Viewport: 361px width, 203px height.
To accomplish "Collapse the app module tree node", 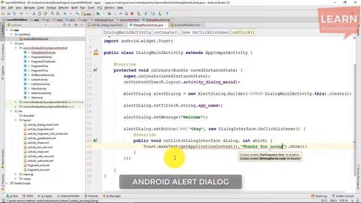I will (7, 30).
